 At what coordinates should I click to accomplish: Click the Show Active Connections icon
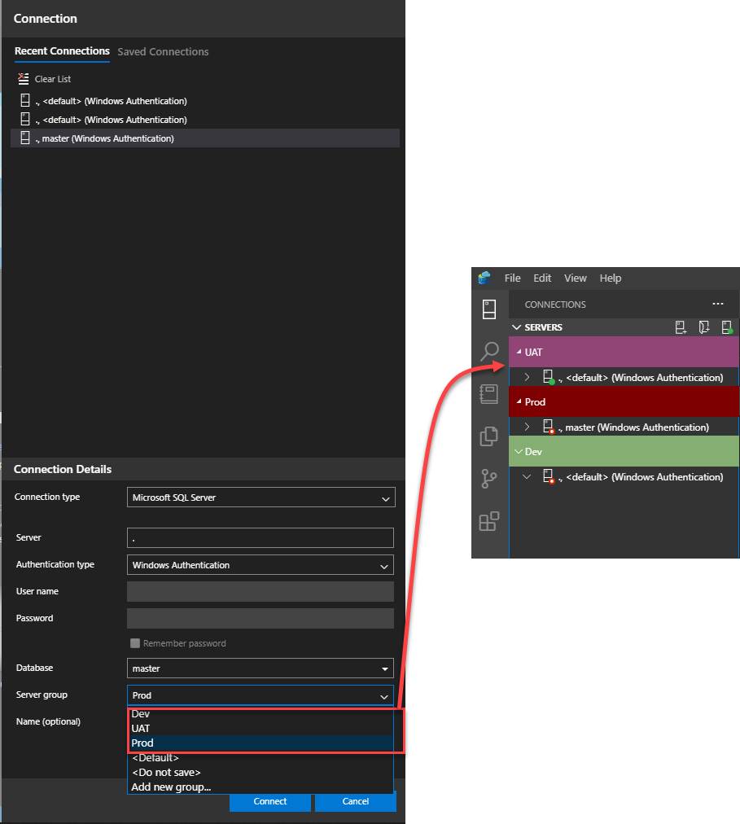pyautogui.click(x=728, y=327)
